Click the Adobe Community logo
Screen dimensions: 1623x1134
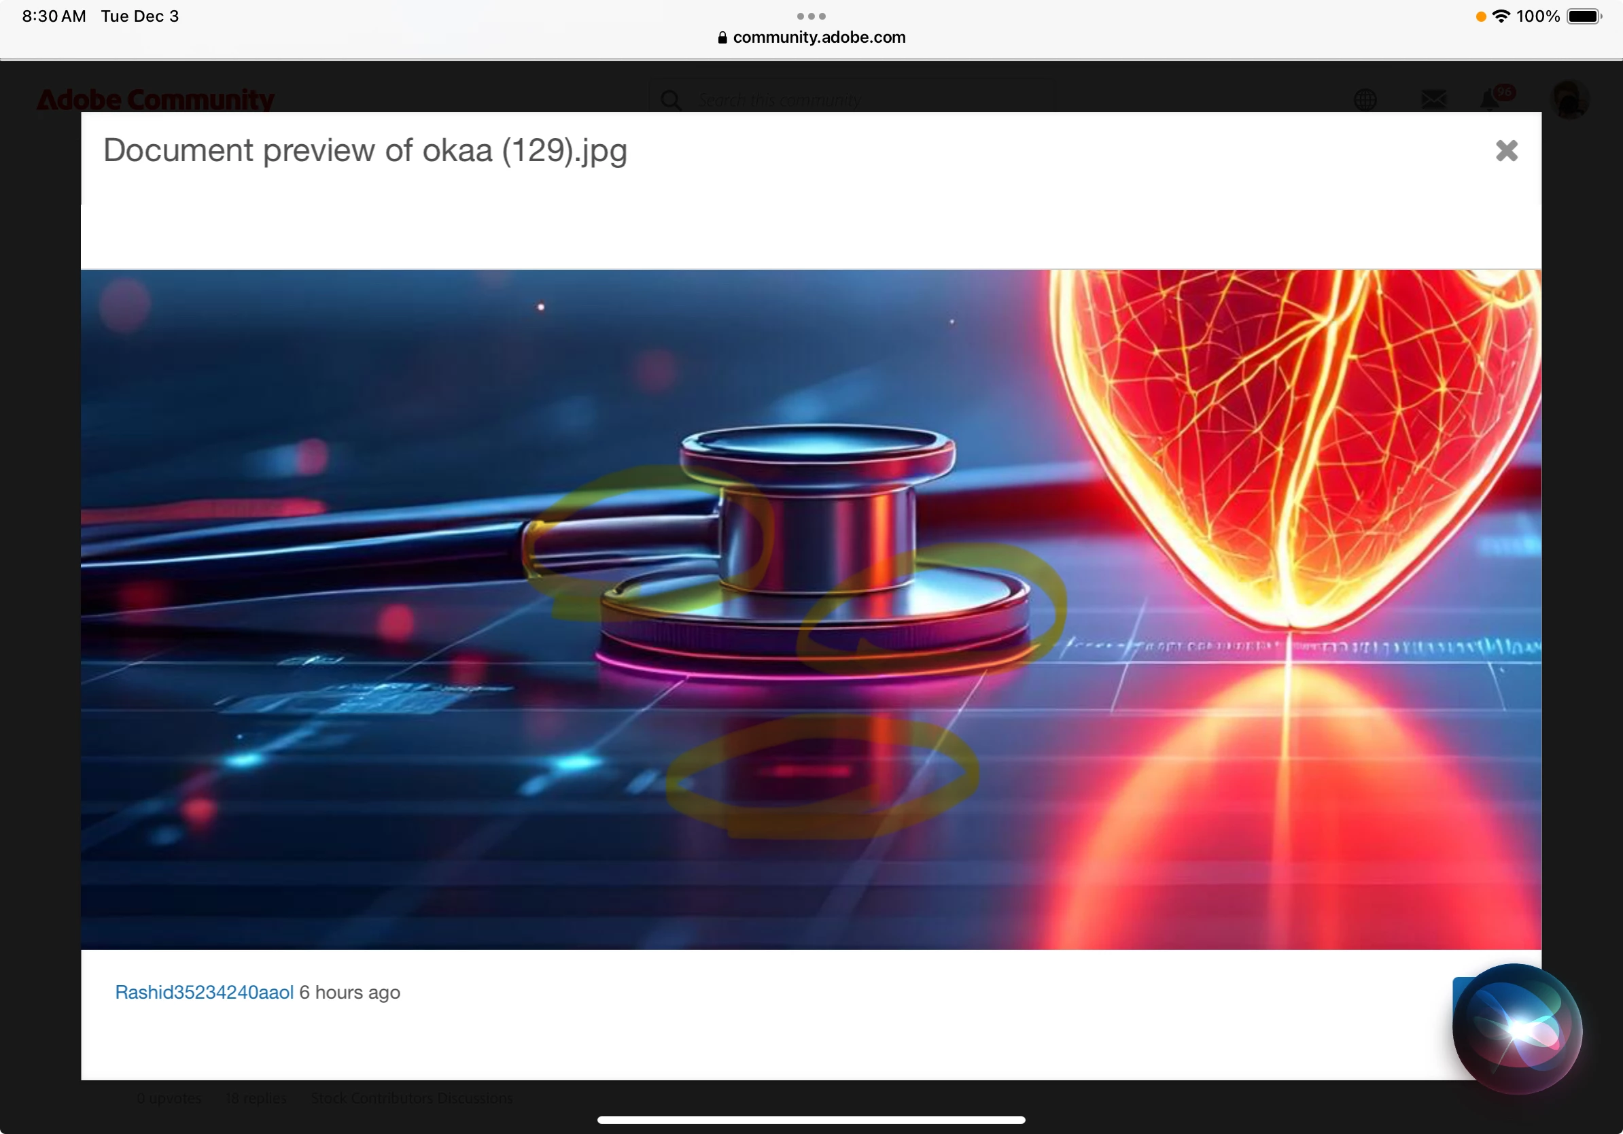[156, 100]
